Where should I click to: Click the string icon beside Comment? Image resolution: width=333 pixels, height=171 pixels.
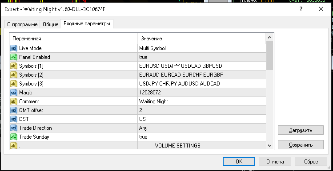[x=14, y=101]
